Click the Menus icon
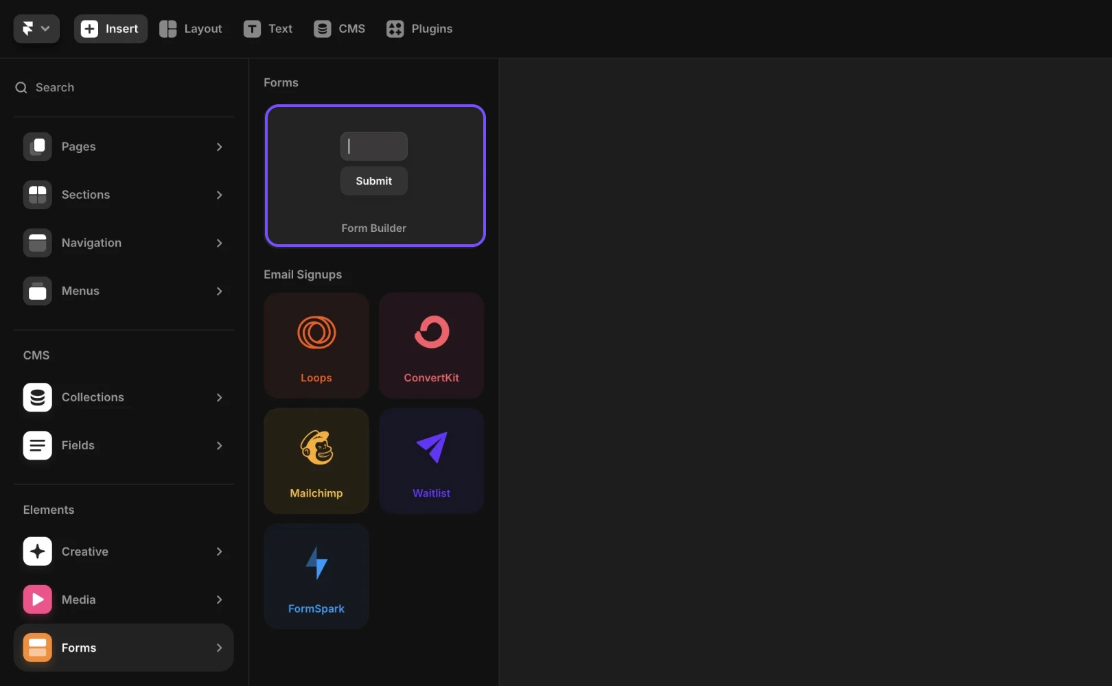This screenshot has height=686, width=1112. click(x=38, y=291)
